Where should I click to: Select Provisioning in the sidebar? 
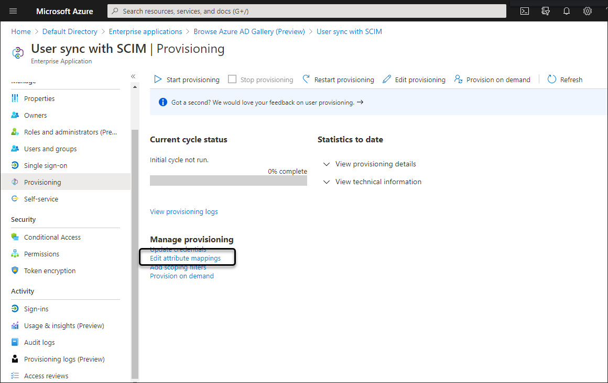pyautogui.click(x=66, y=182)
